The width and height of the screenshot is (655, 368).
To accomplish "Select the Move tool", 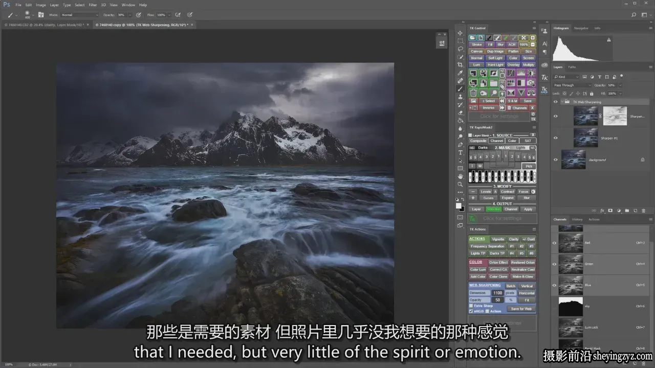I will pos(460,33).
